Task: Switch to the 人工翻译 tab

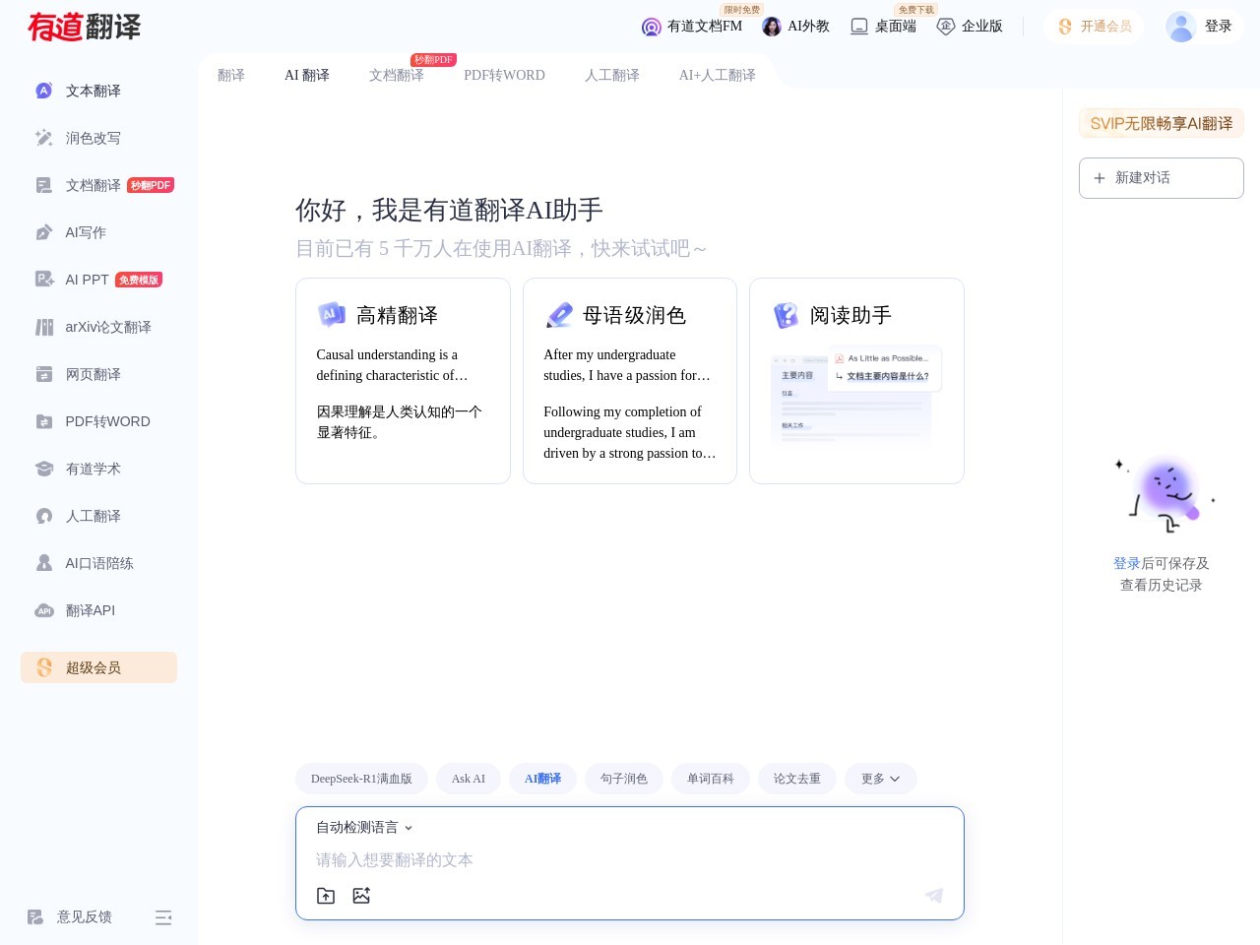Action: [x=612, y=75]
